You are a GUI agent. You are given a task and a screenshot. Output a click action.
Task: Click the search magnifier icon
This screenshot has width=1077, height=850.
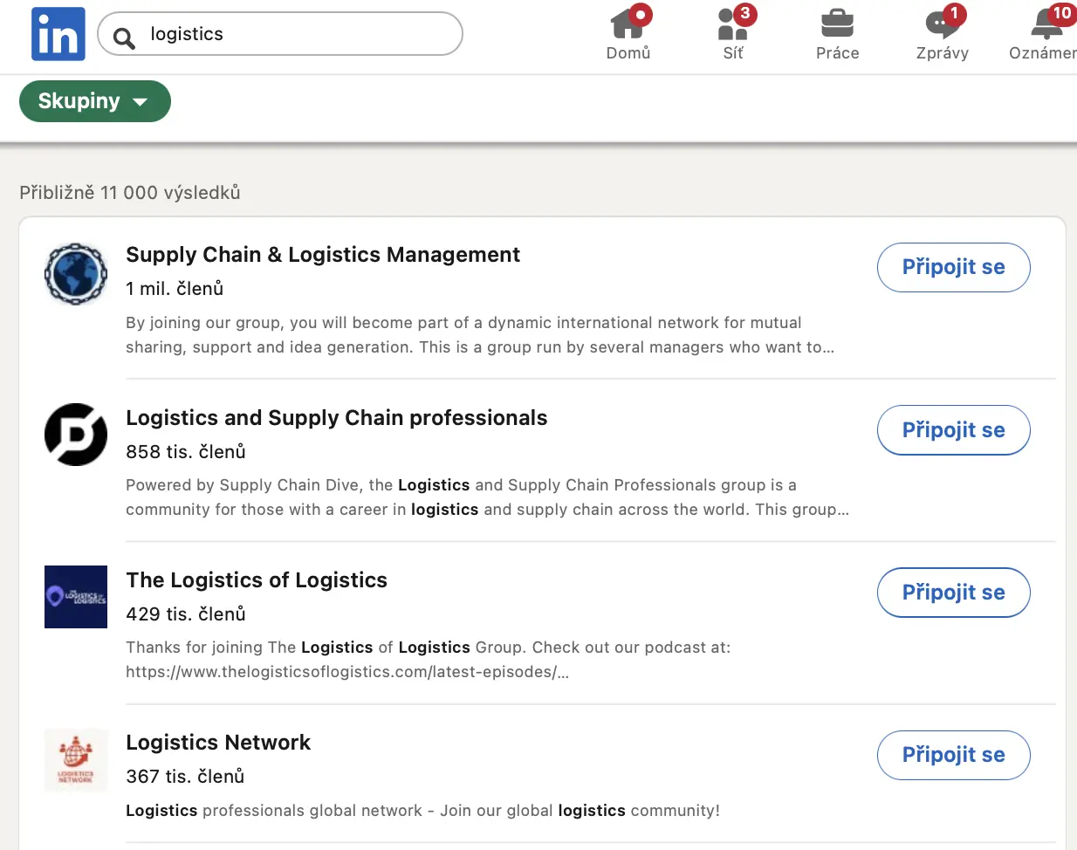(x=125, y=38)
